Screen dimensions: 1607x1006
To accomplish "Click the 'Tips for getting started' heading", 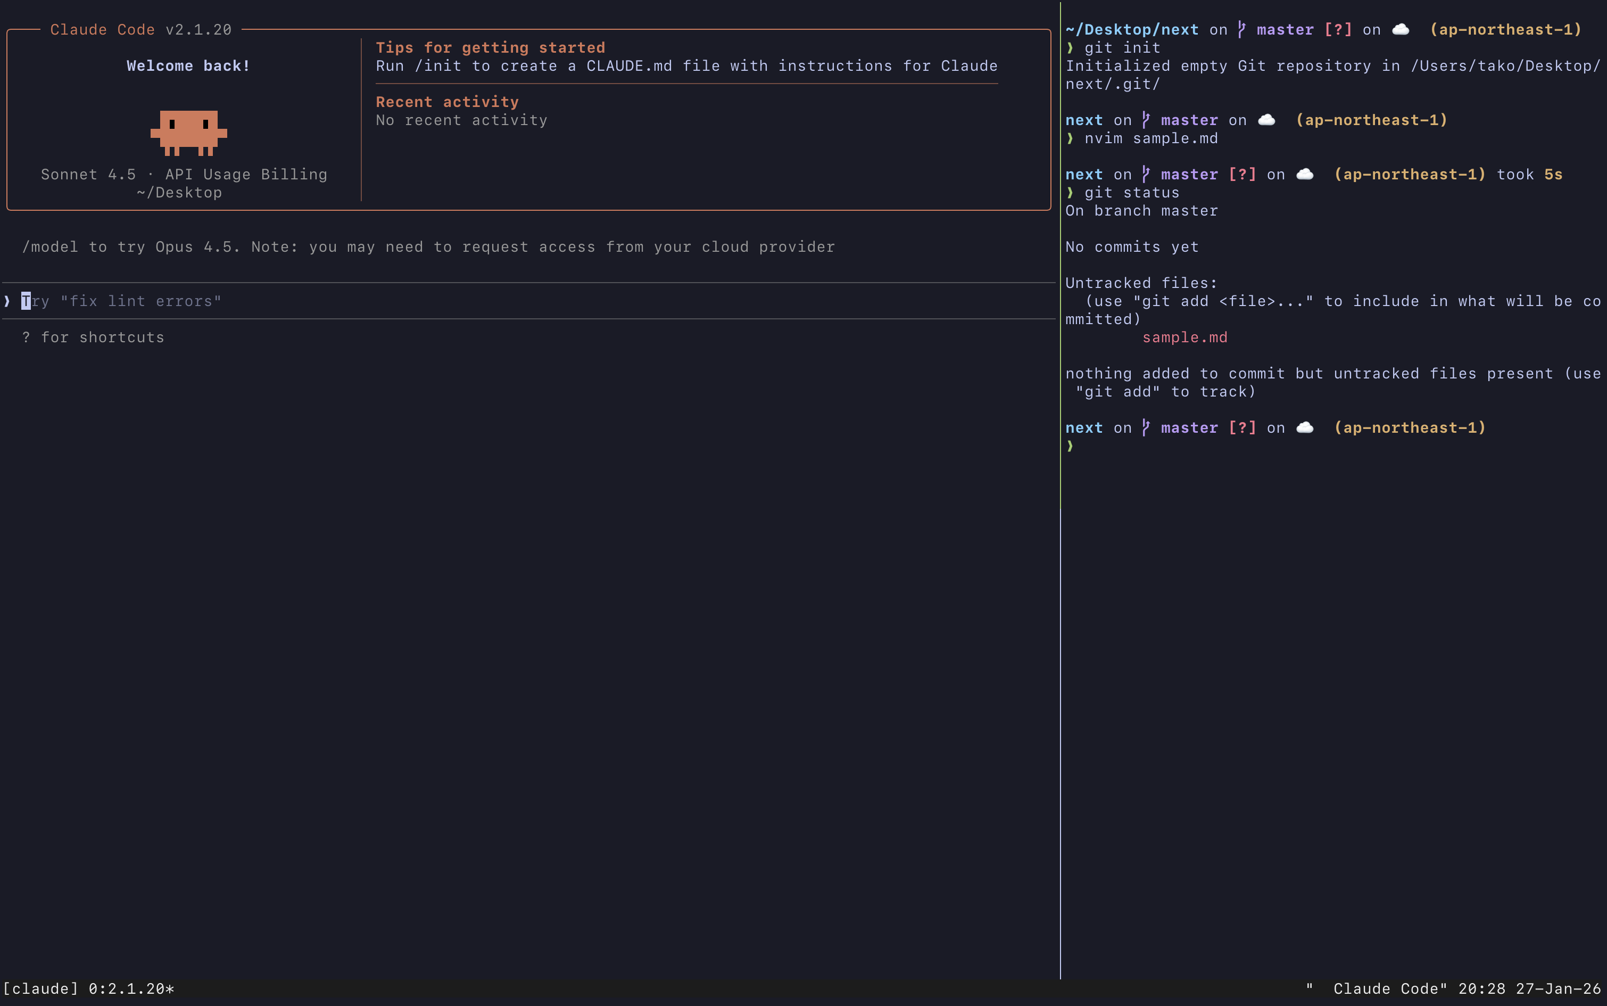I will pos(490,47).
